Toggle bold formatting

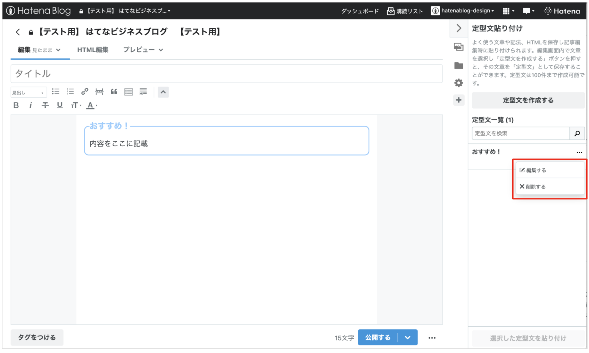16,105
